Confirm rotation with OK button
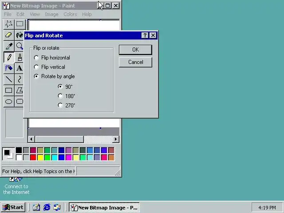This screenshot has height=213, width=284. click(135, 50)
